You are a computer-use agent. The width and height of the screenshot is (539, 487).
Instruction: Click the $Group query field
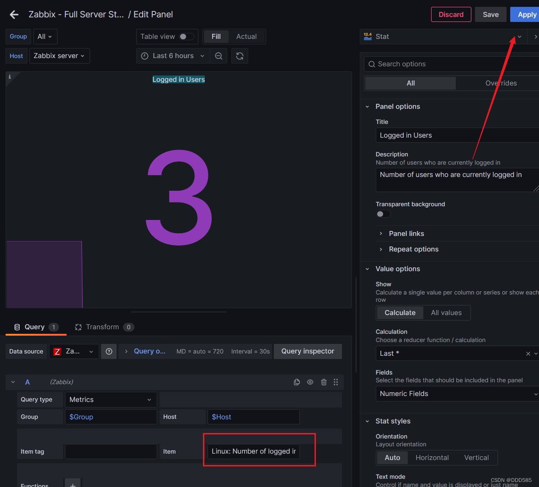pos(111,417)
